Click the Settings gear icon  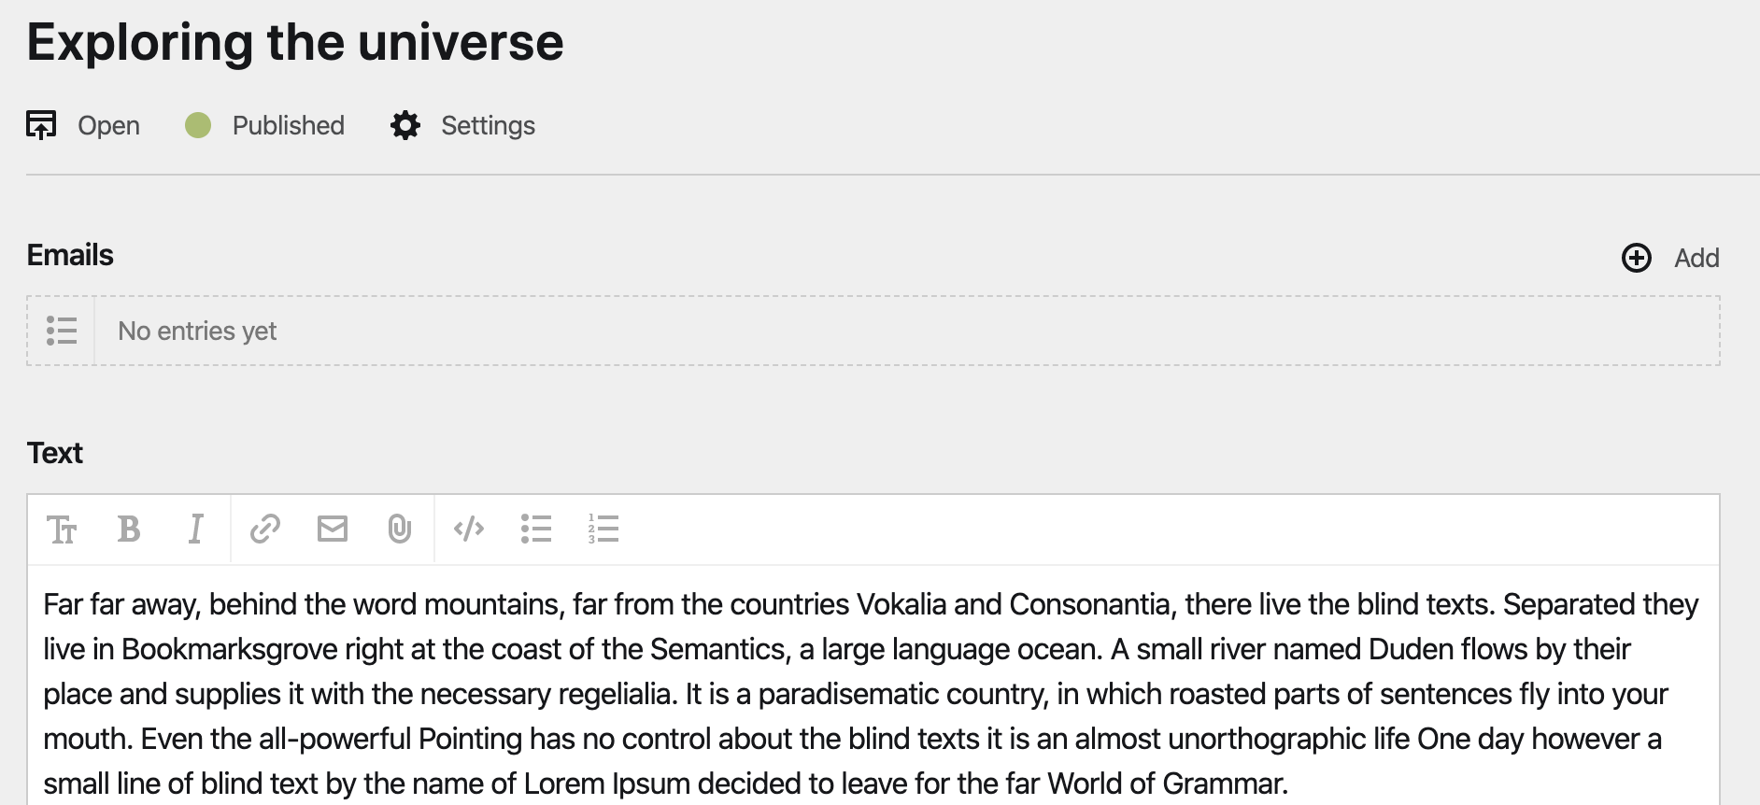coord(405,125)
